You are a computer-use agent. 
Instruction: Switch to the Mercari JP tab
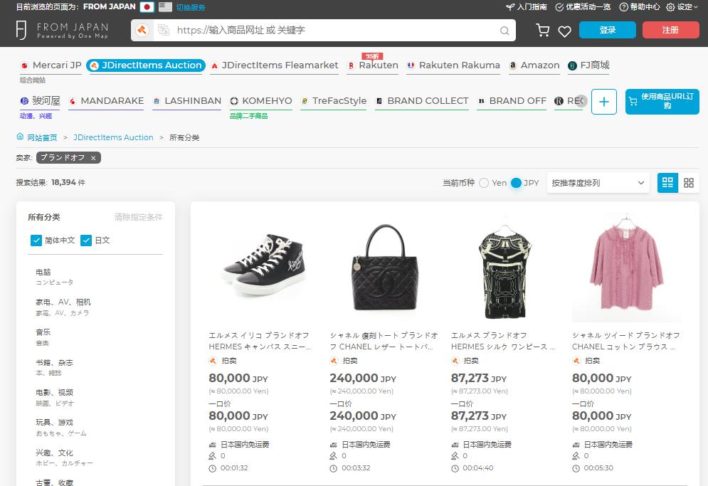pyautogui.click(x=51, y=65)
